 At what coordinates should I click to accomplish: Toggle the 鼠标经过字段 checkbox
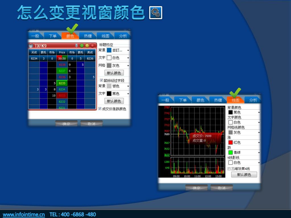pyautogui.click(x=101, y=80)
